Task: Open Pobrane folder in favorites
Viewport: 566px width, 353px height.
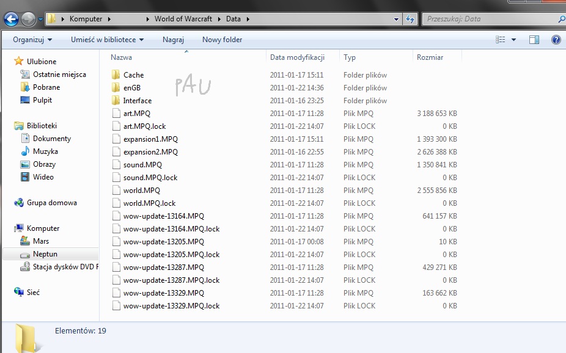Action: click(46, 87)
